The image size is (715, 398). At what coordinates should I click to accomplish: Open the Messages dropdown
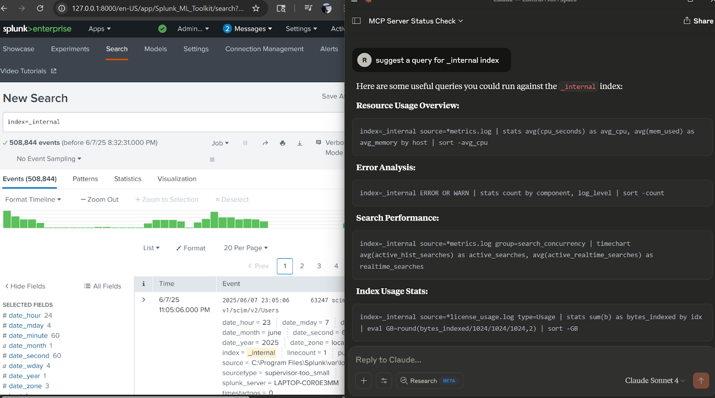(x=248, y=29)
